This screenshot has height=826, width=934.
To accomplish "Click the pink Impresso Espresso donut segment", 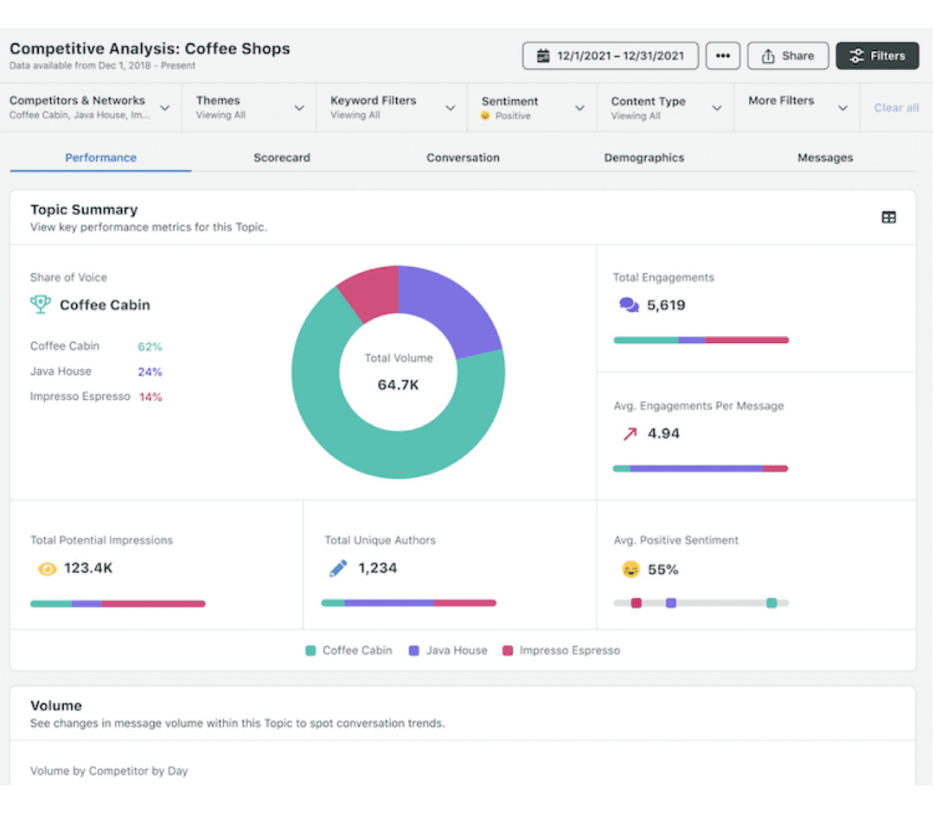I will [x=374, y=291].
